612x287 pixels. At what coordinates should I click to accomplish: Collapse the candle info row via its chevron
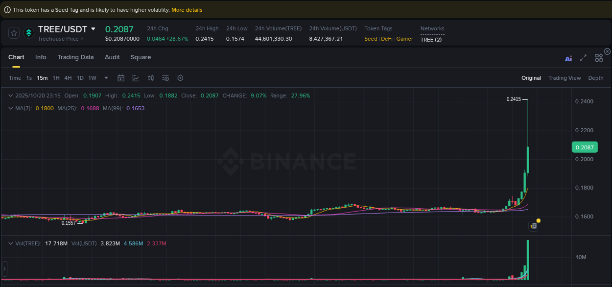10,96
